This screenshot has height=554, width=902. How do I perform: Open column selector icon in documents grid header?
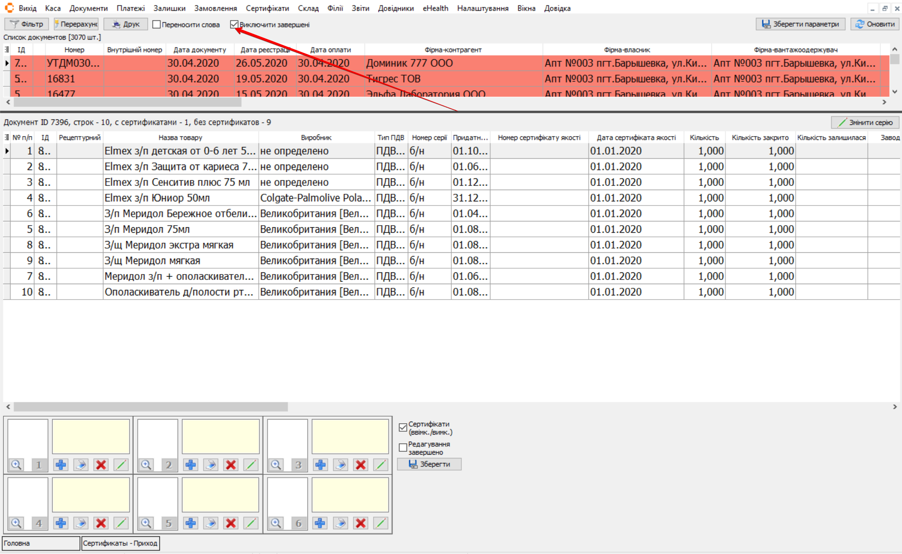7,50
